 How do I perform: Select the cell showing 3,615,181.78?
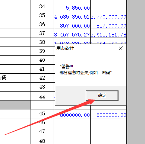(108, 33)
